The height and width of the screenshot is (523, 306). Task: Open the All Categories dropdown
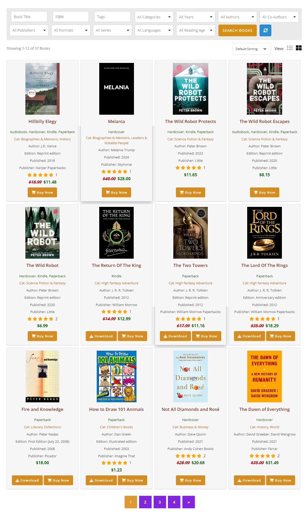[x=154, y=17]
